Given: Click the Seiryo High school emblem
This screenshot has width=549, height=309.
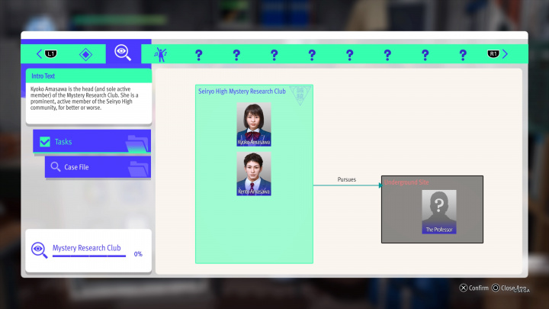Looking at the screenshot, I should (x=300, y=95).
